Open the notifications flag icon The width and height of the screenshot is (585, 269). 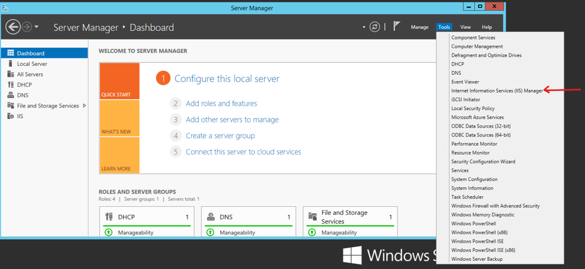[396, 26]
